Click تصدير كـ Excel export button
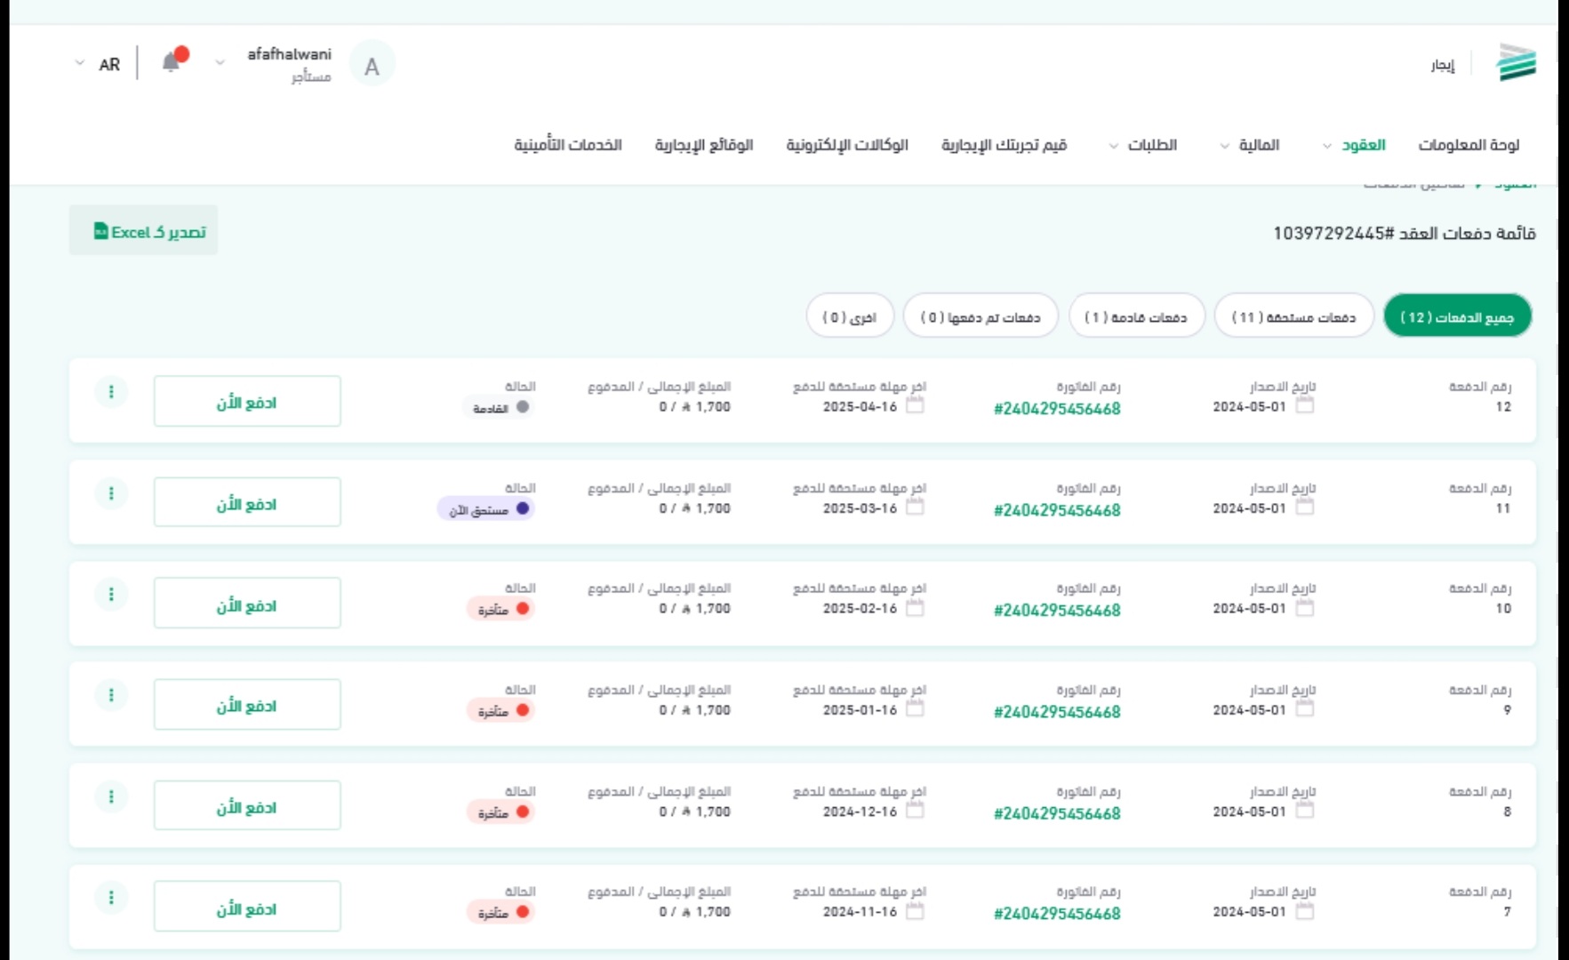1569x960 pixels. click(144, 231)
